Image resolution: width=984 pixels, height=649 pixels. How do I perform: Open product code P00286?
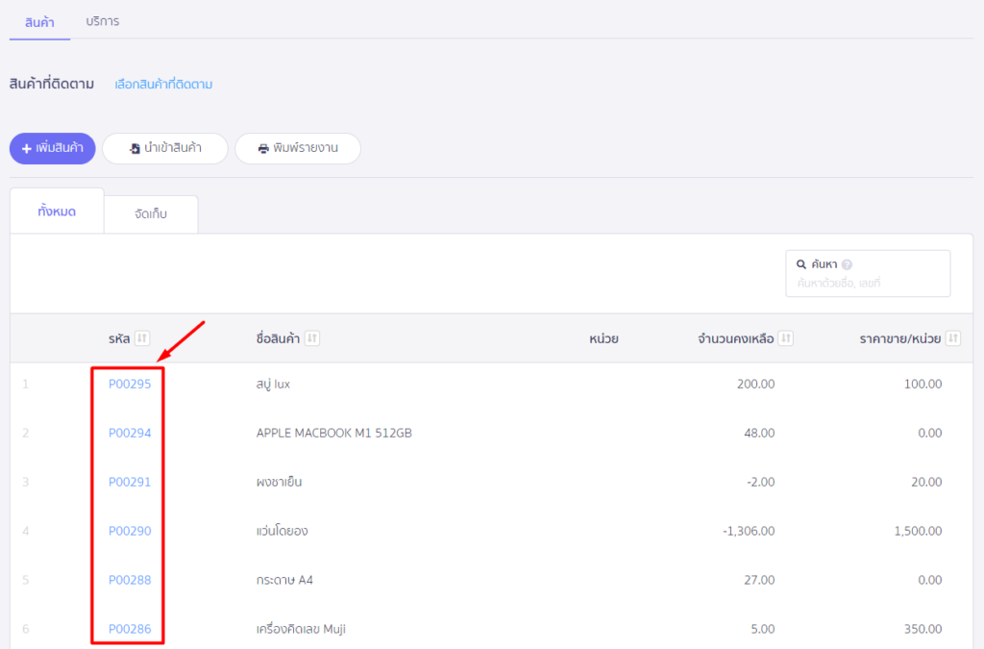pyautogui.click(x=130, y=630)
